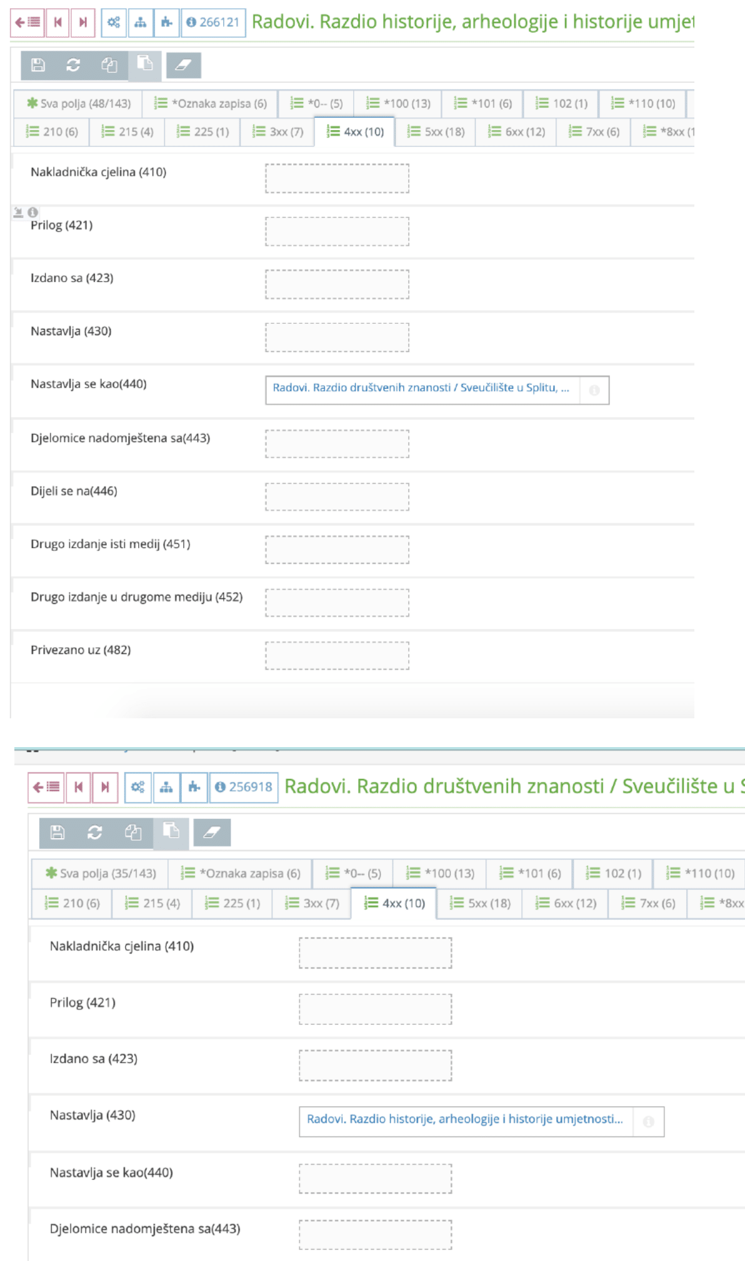
Task: Click Drugo izdanje u drugome mediju (452) field
Action: [x=337, y=603]
